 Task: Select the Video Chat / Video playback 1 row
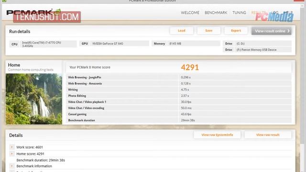point(179,102)
